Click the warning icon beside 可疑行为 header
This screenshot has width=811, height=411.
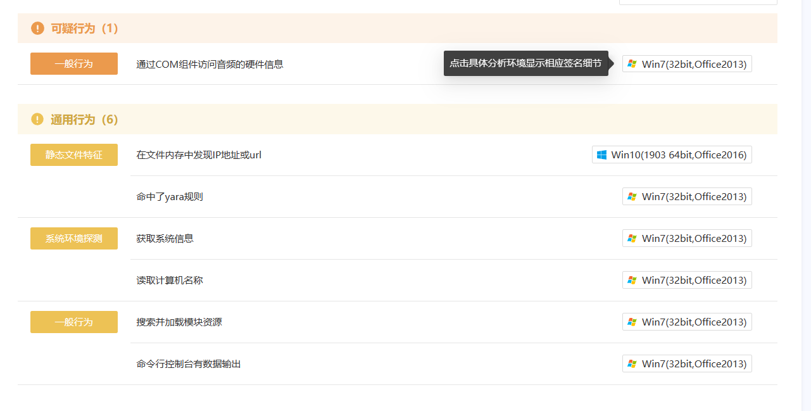click(x=37, y=28)
